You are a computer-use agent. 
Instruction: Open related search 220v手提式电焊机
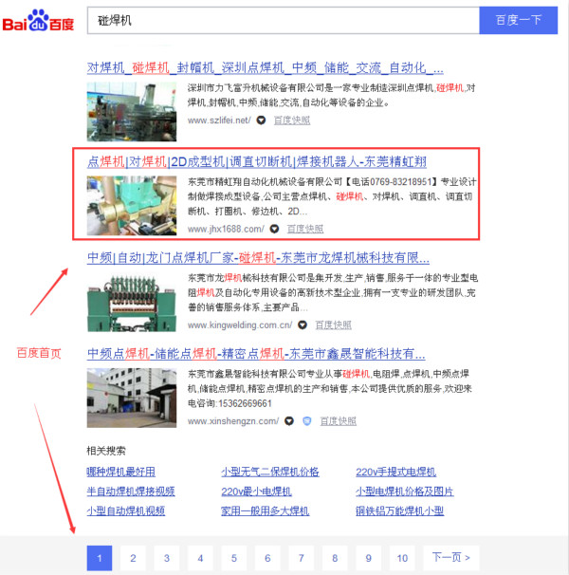tap(395, 472)
